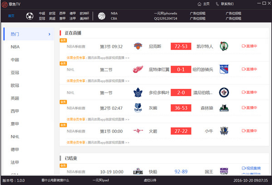This screenshot has height=185, width=272.
Task: Open 中超 in top navigation
Action: [x=42, y=14]
